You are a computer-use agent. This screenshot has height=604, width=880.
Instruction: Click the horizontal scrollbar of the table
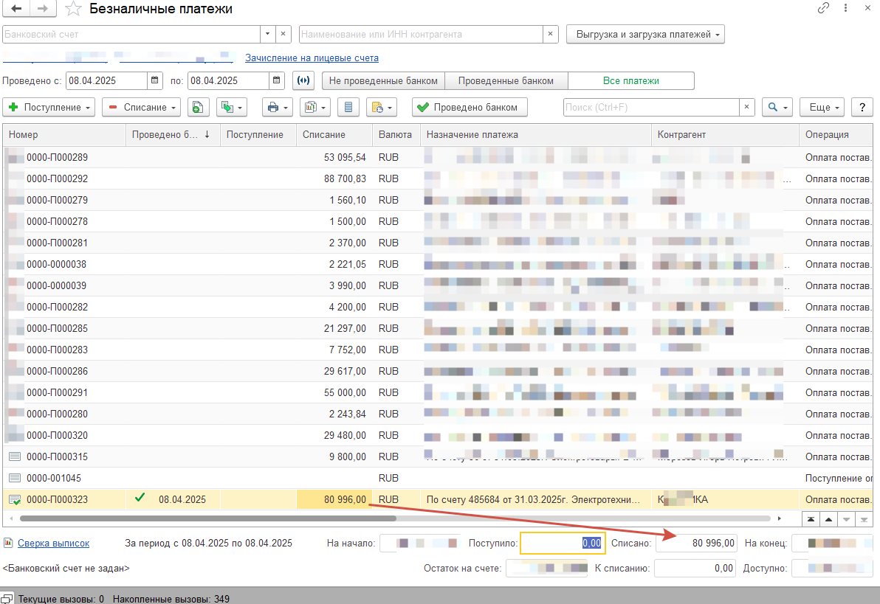tap(207, 518)
